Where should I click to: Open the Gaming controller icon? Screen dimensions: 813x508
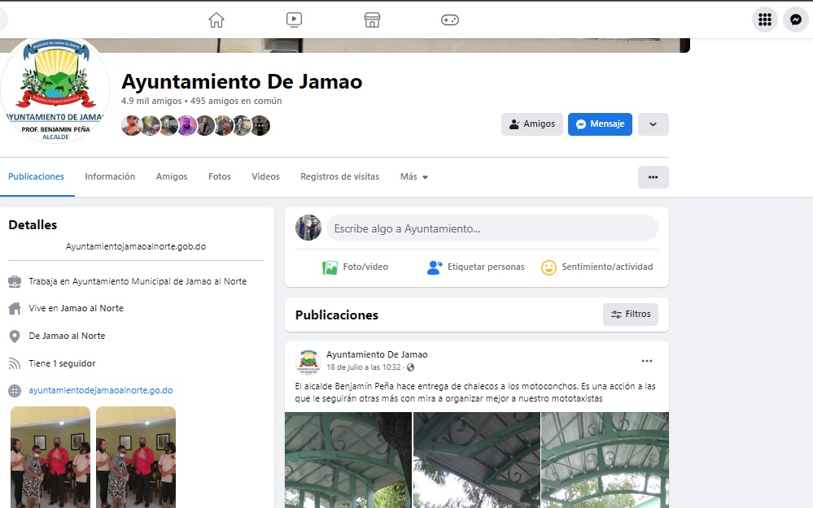tap(449, 20)
